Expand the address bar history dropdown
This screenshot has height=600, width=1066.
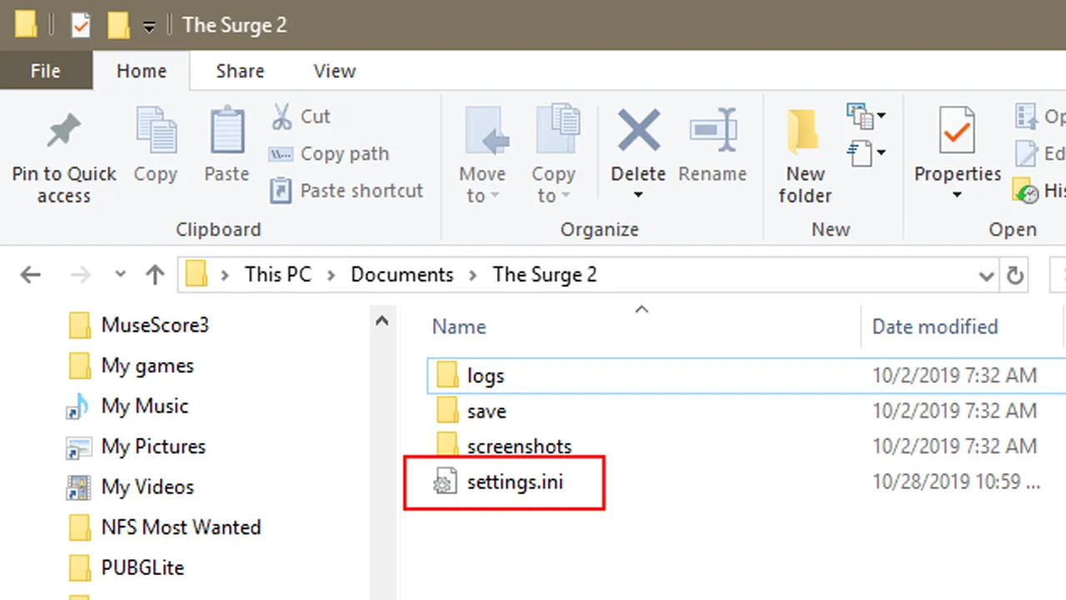pyautogui.click(x=986, y=275)
